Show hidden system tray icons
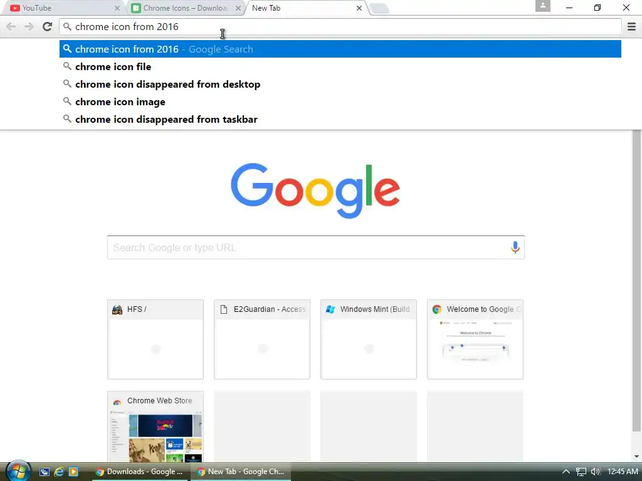642x481 pixels. coord(566,472)
